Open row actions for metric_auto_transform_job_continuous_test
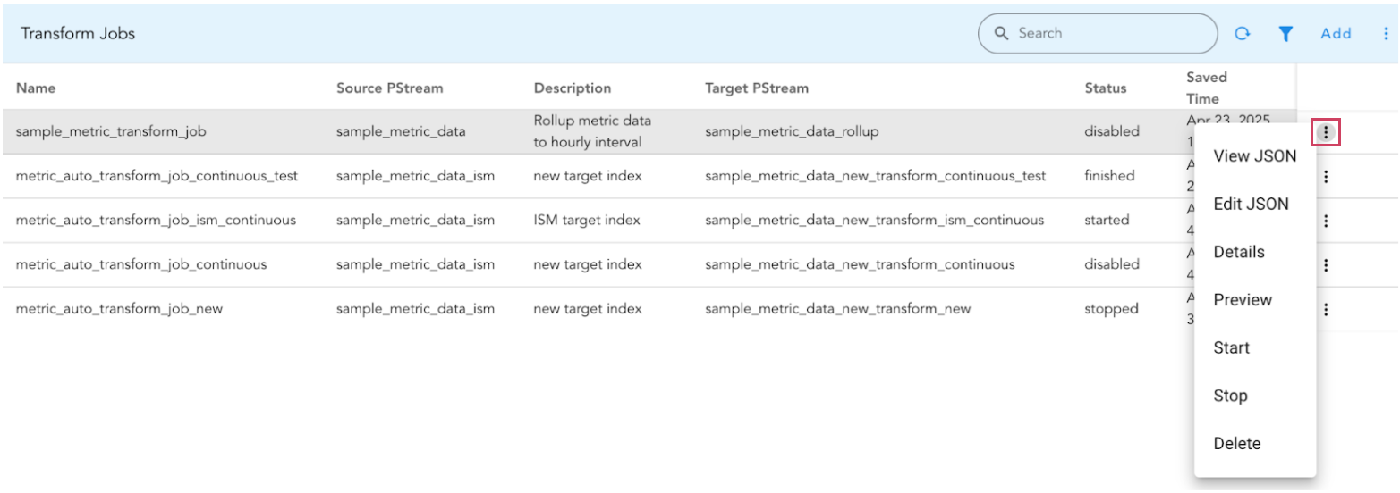 pos(1326,177)
